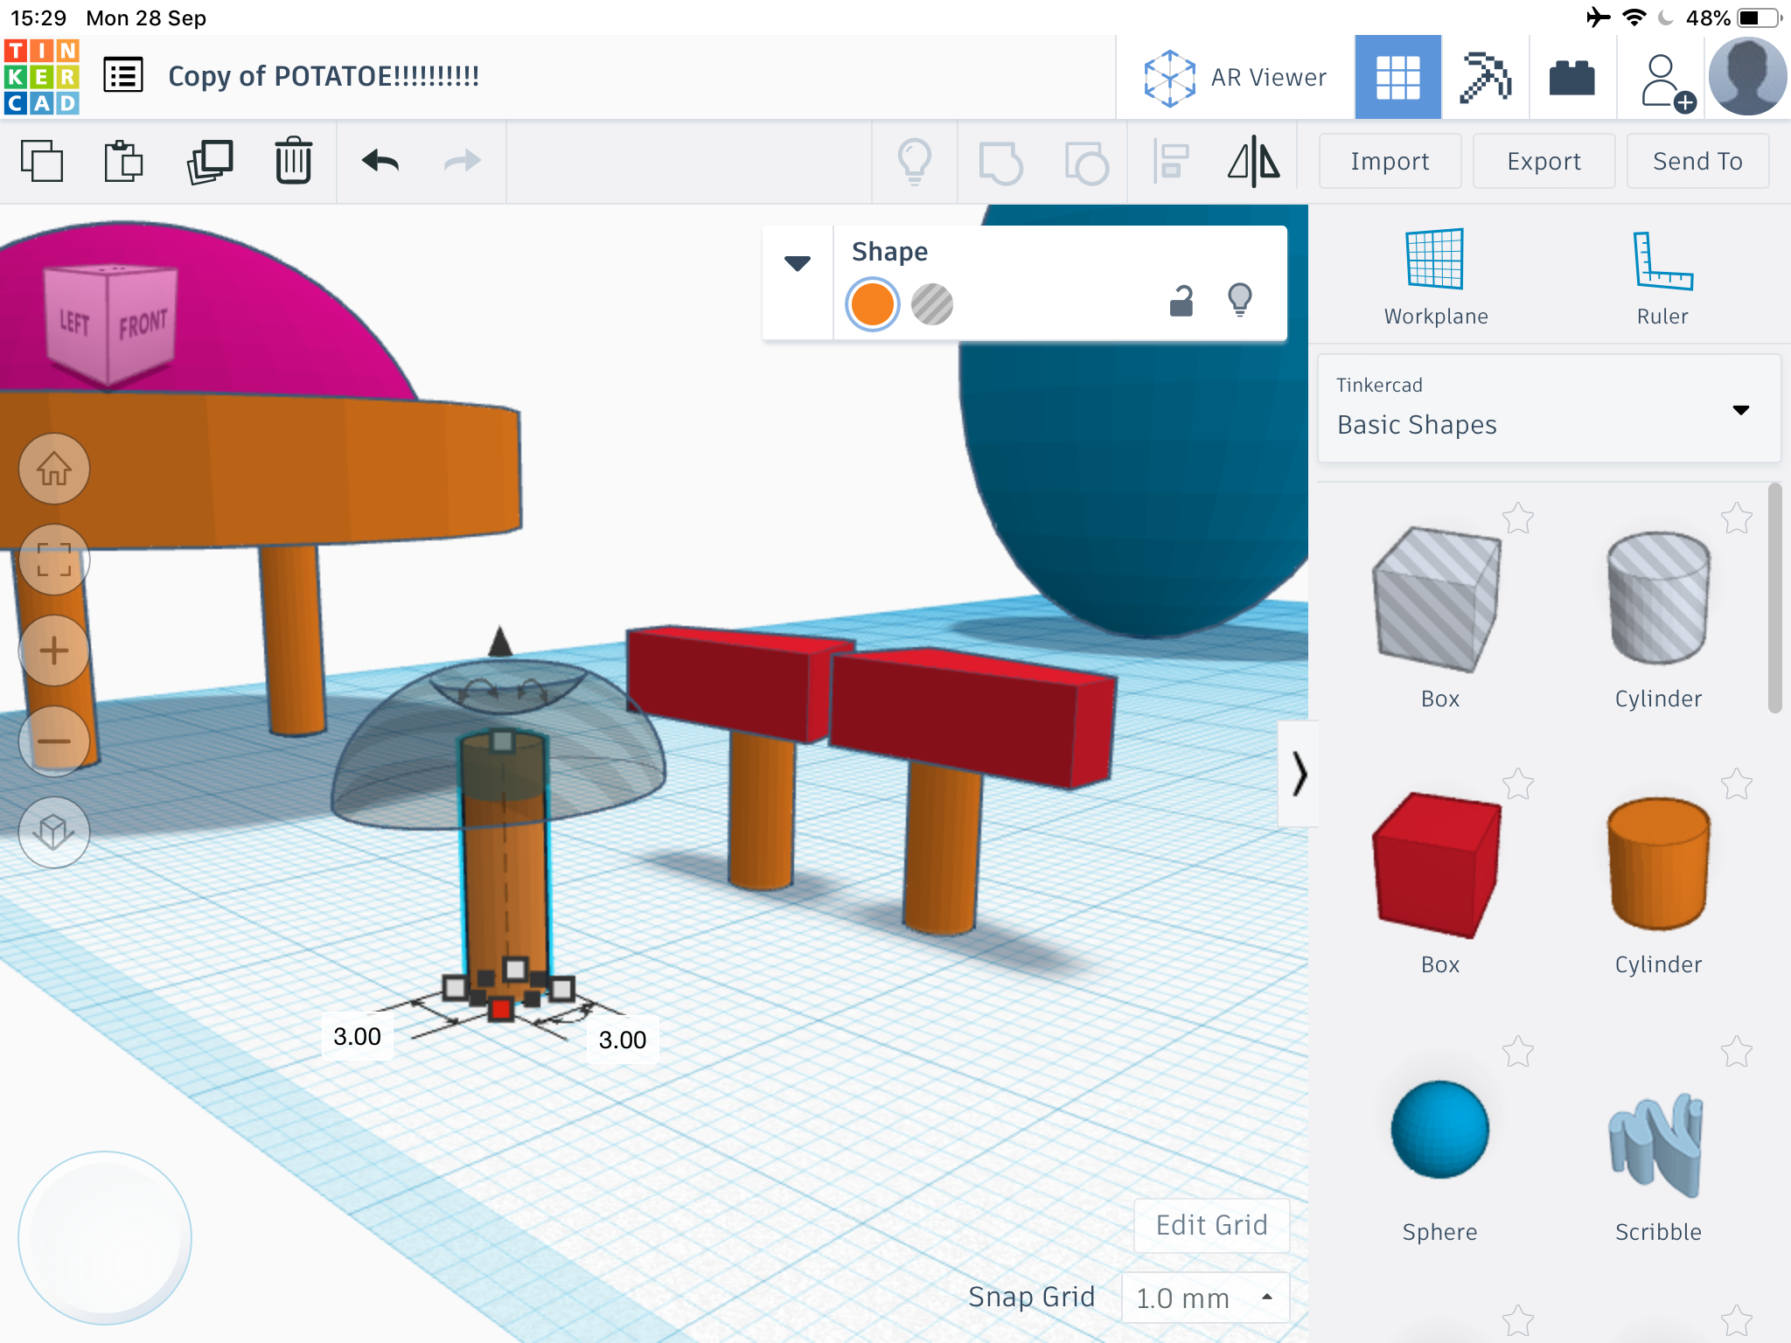Viewport: 1791px width, 1343px height.
Task: Open the AR Viewer
Action: point(1235,78)
